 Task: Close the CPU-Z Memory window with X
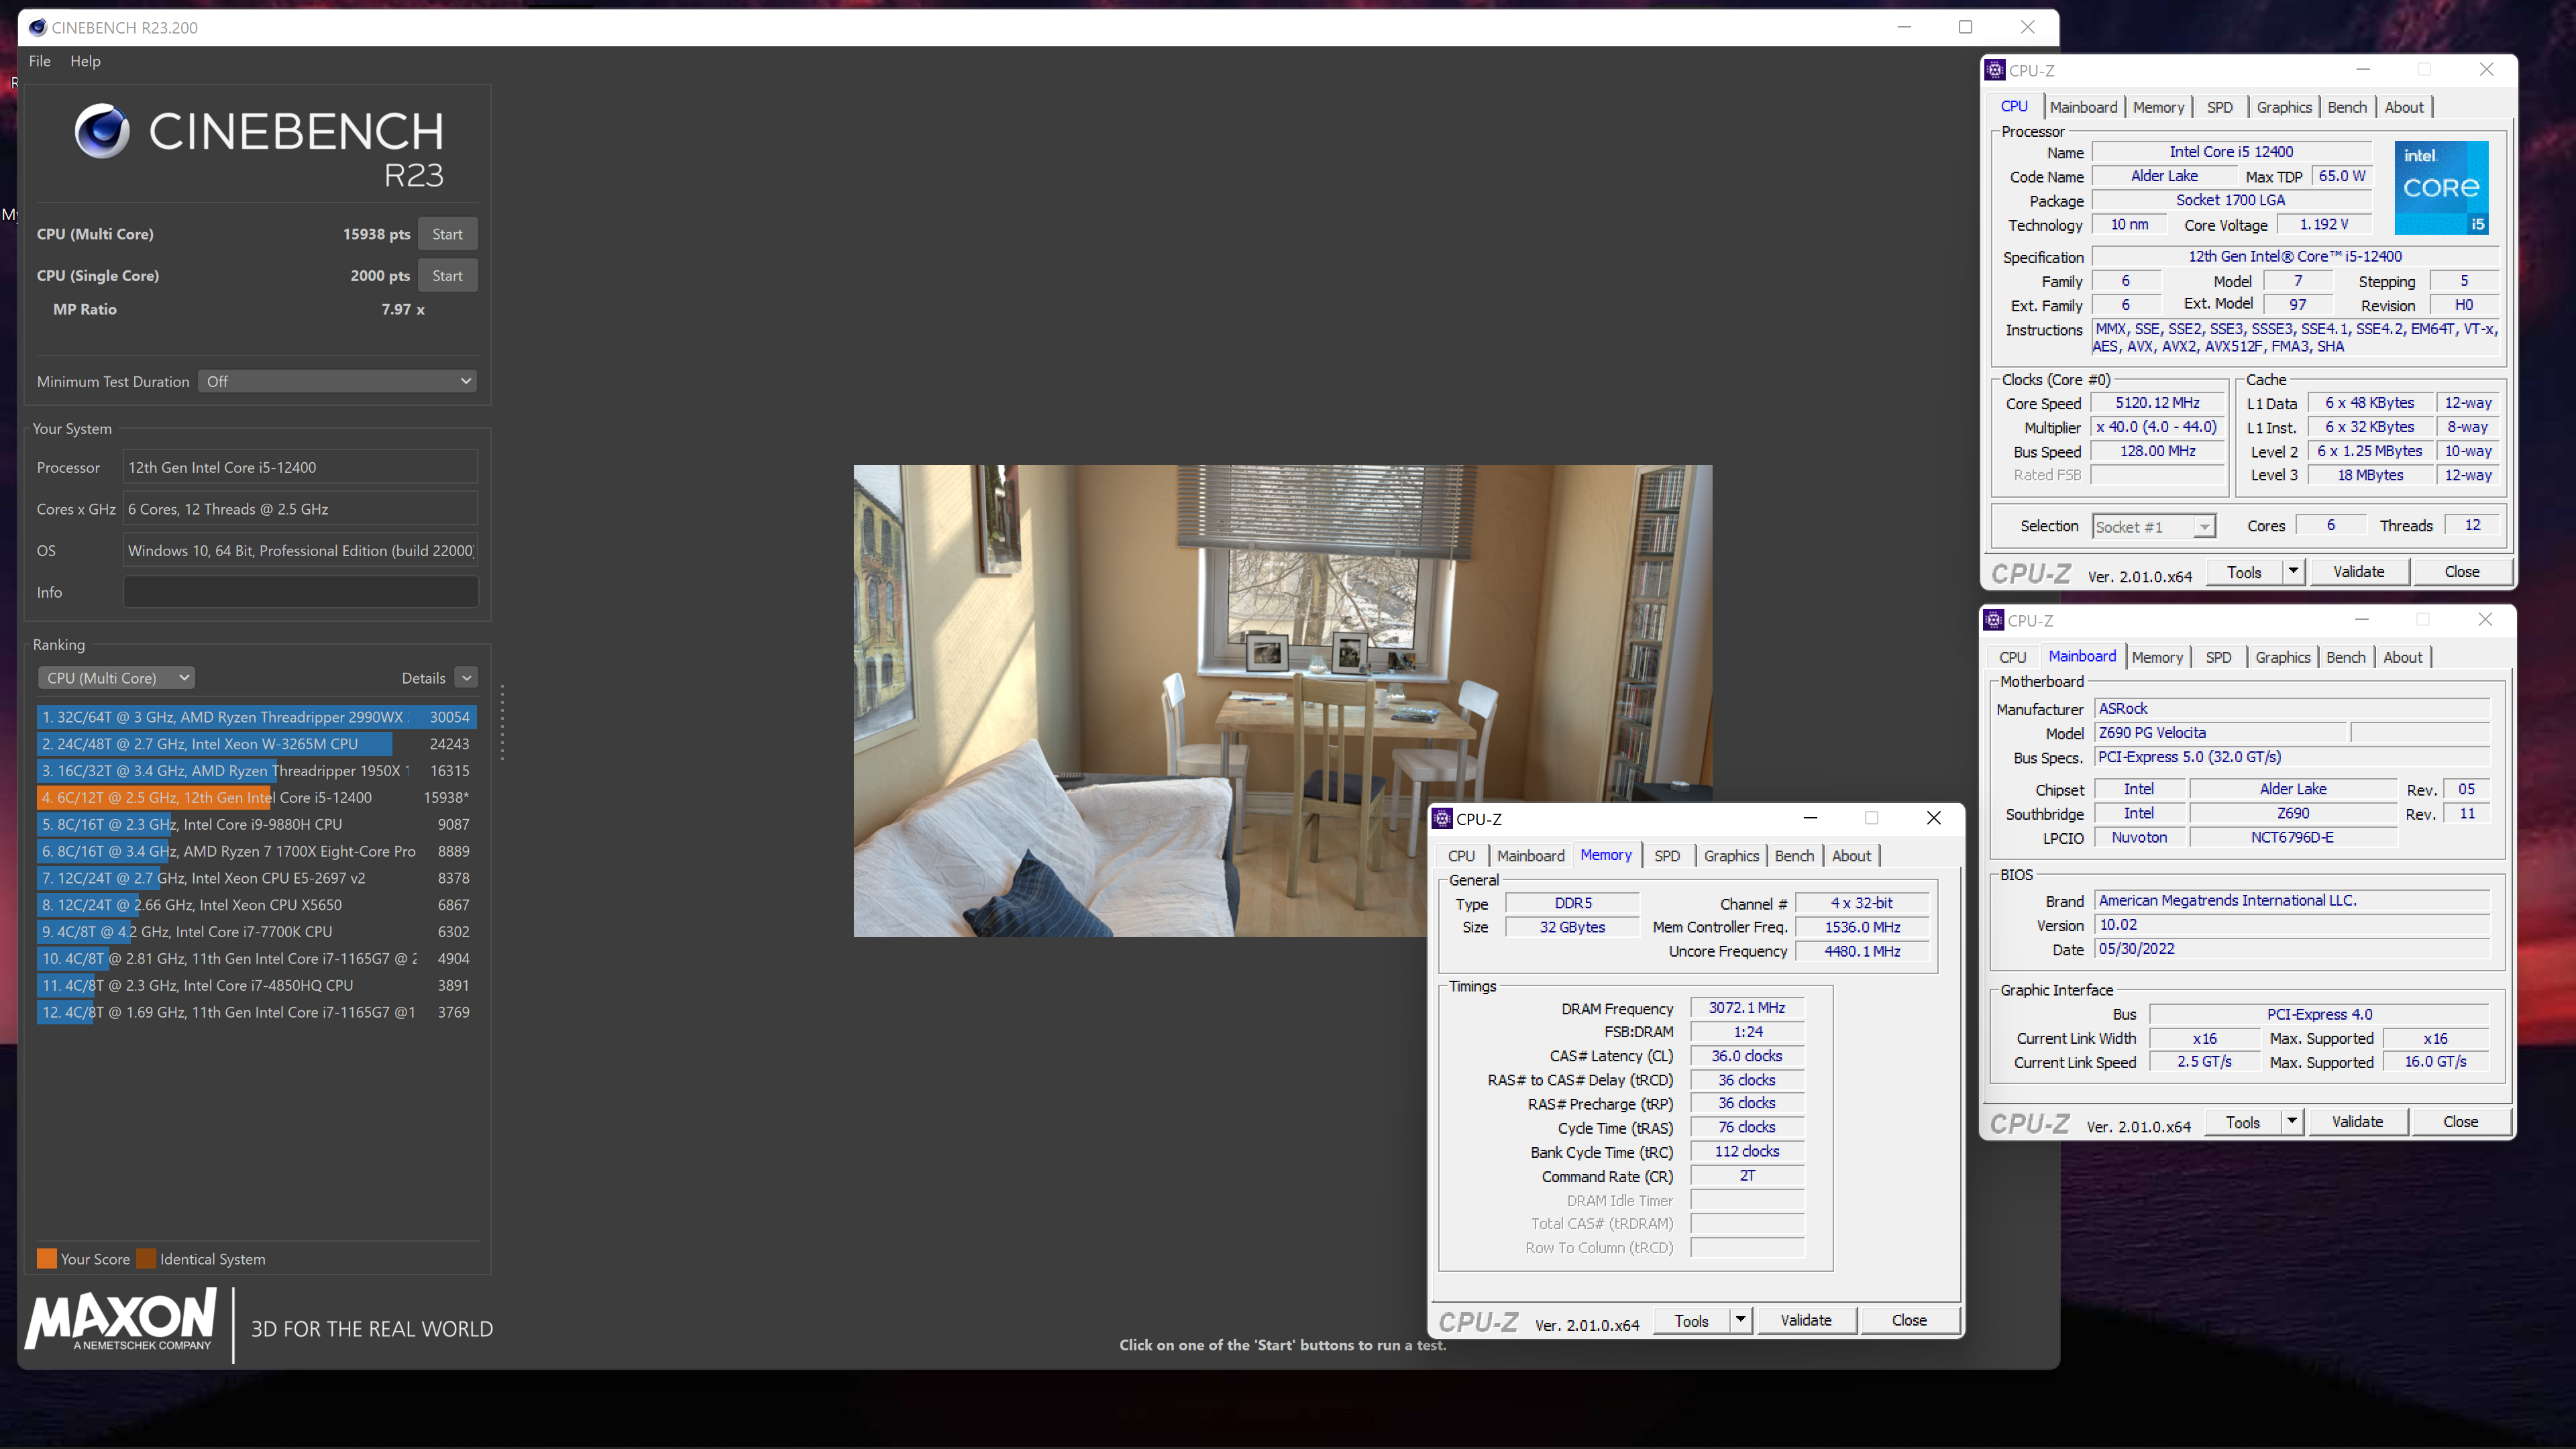point(1934,818)
